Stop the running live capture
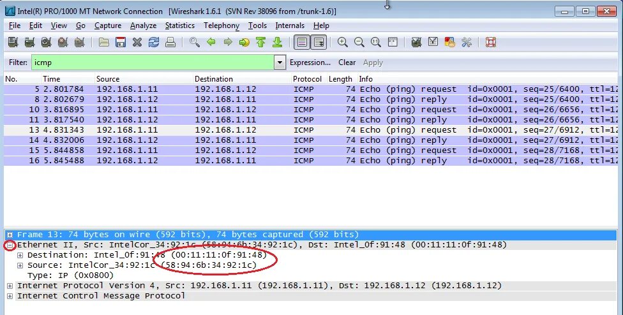The image size is (623, 315). [63, 42]
